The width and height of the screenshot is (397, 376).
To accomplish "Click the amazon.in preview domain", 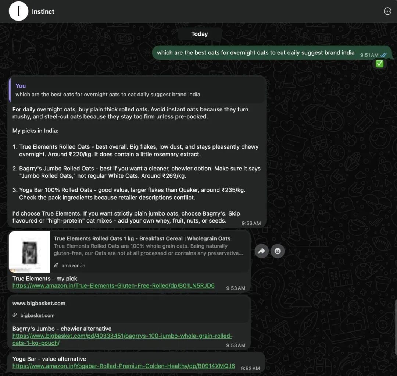I will pos(73,266).
